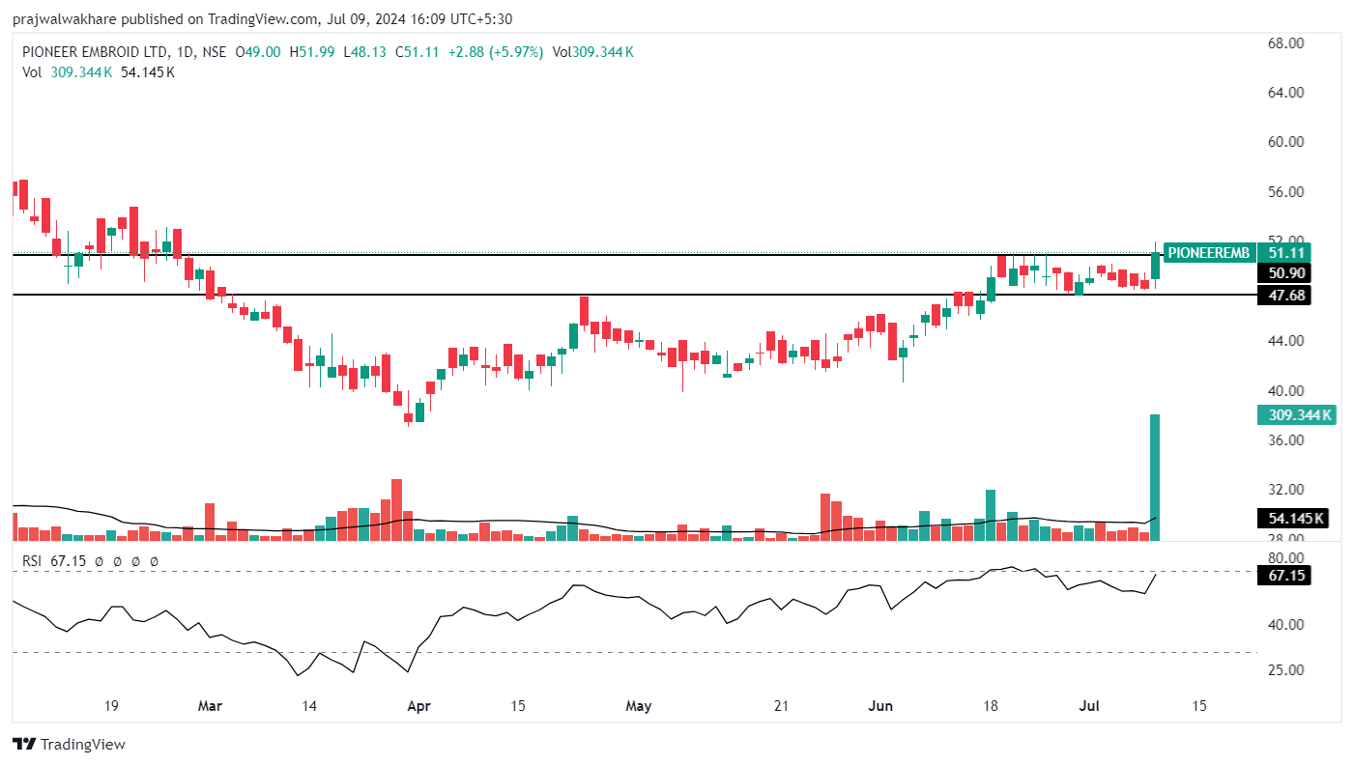1354x765 pixels.
Task: Click the Jun date on time axis
Action: pos(879,706)
